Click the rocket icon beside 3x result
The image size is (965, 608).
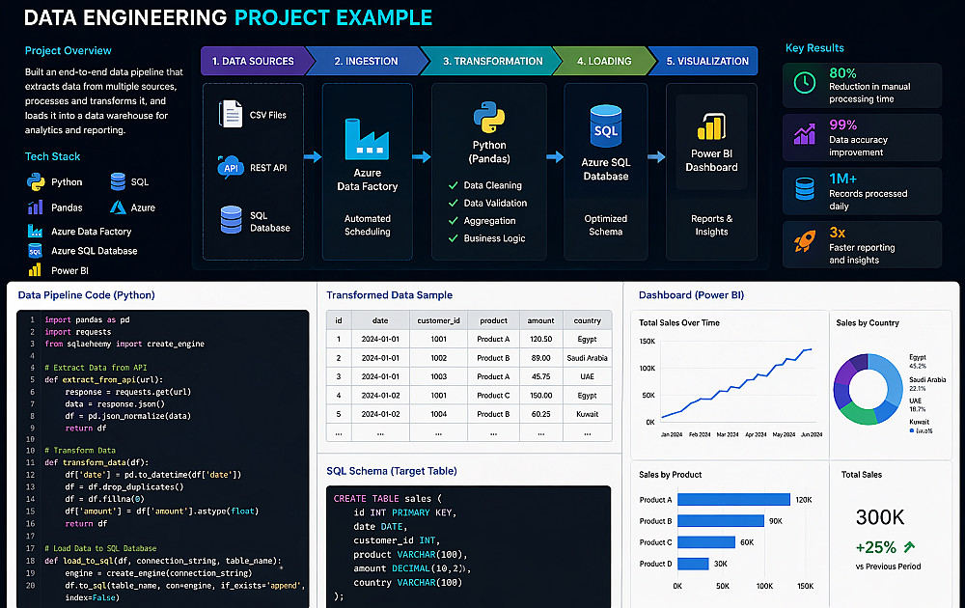coord(805,240)
